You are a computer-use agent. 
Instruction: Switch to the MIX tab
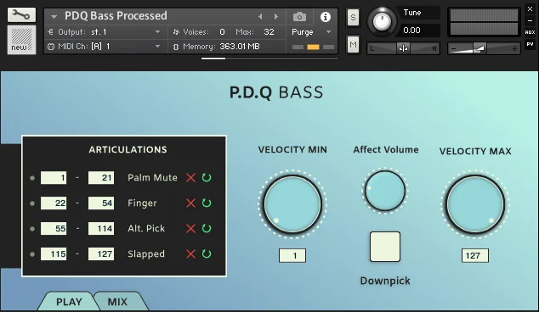117,302
